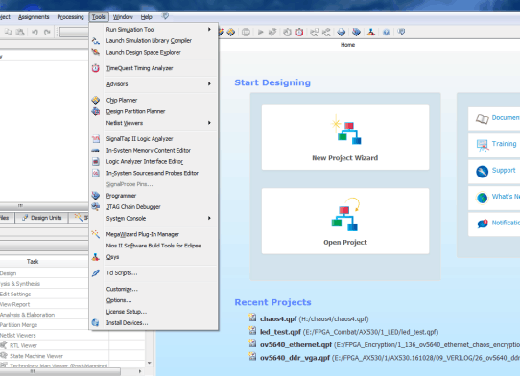This screenshot has width=520, height=377.
Task: Click the Qsys icon in menu
Action: (x=96, y=257)
